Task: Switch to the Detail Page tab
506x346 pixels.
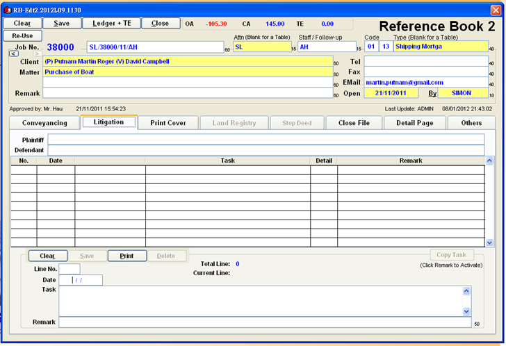Action: (x=415, y=123)
